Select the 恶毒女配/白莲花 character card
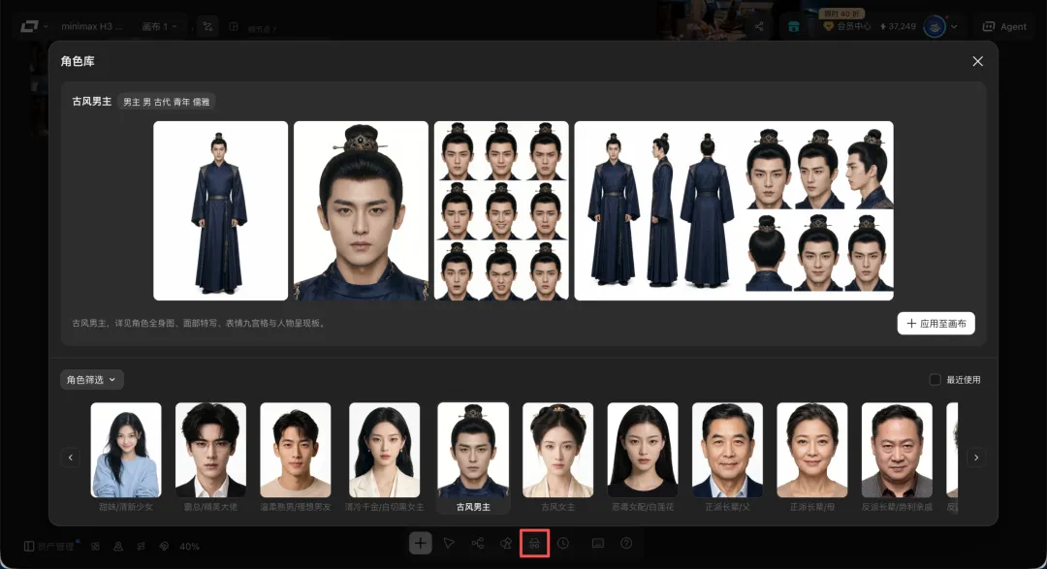Image resolution: width=1047 pixels, height=569 pixels. coord(643,458)
